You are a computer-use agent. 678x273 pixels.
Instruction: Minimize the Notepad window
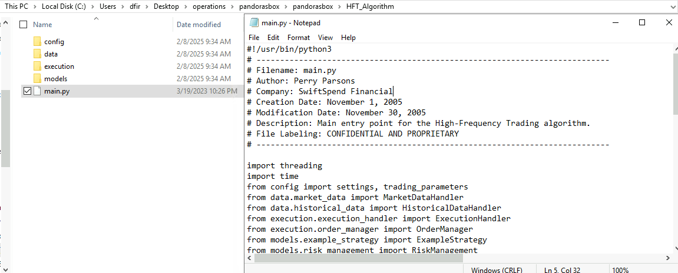(x=615, y=23)
